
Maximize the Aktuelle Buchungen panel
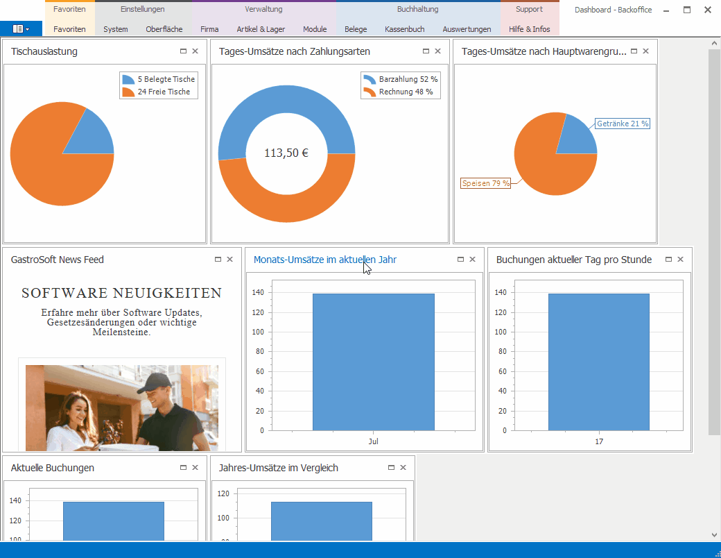point(183,467)
